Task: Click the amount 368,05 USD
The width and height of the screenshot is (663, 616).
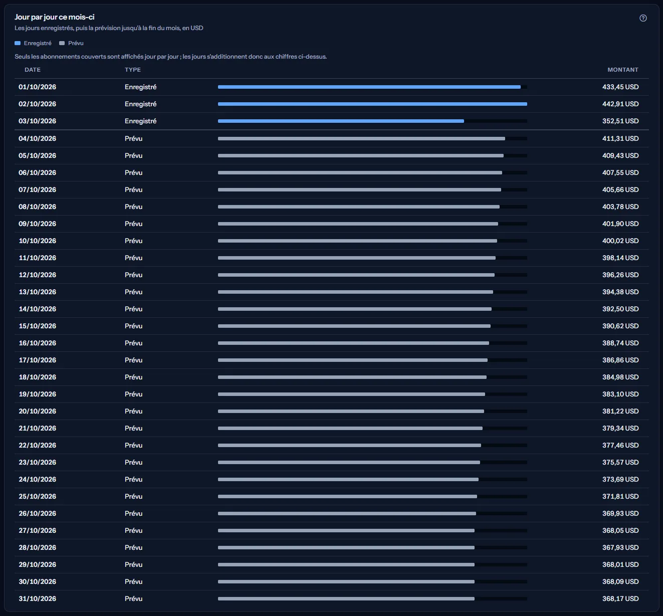Action: pyautogui.click(x=620, y=530)
